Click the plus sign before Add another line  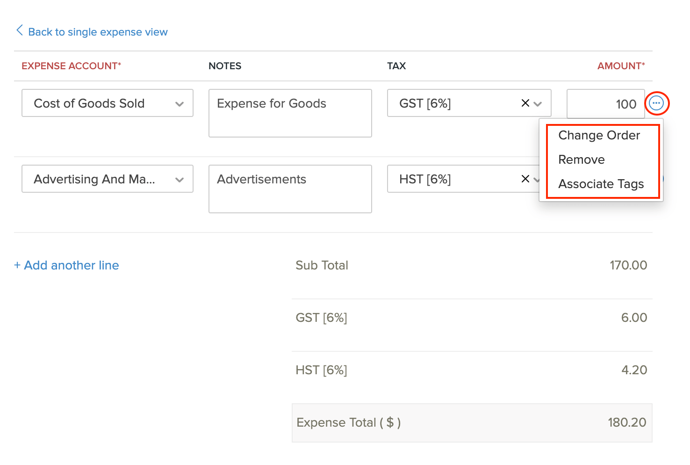[x=17, y=265]
